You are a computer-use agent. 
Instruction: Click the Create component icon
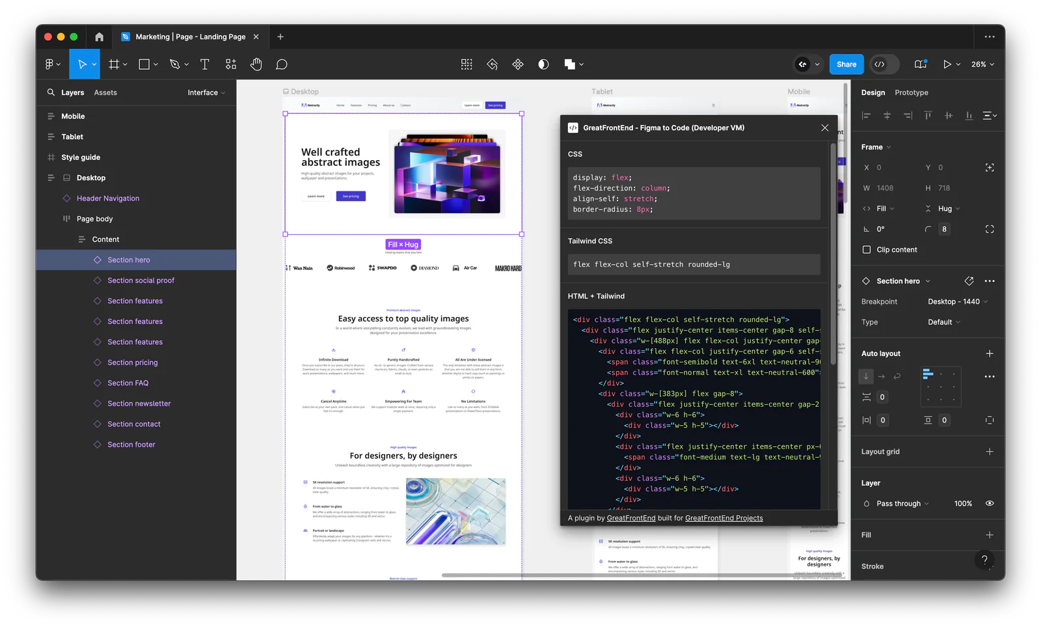coord(518,64)
